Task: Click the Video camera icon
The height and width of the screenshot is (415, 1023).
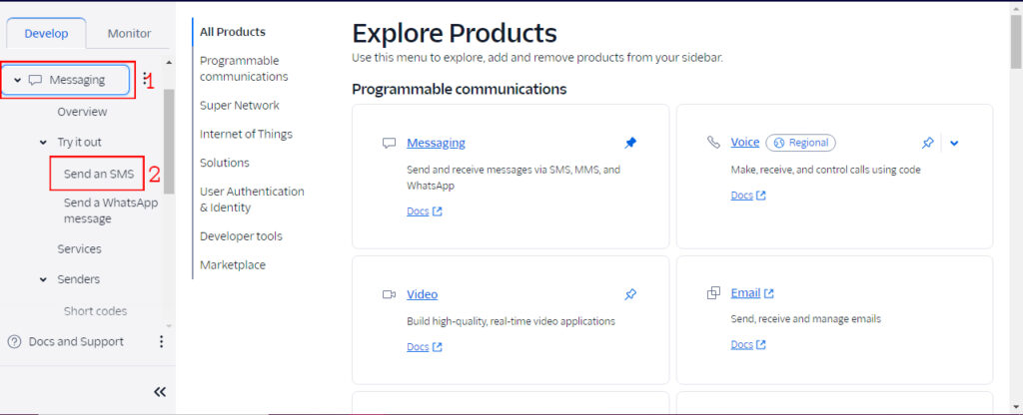Action: click(x=389, y=294)
